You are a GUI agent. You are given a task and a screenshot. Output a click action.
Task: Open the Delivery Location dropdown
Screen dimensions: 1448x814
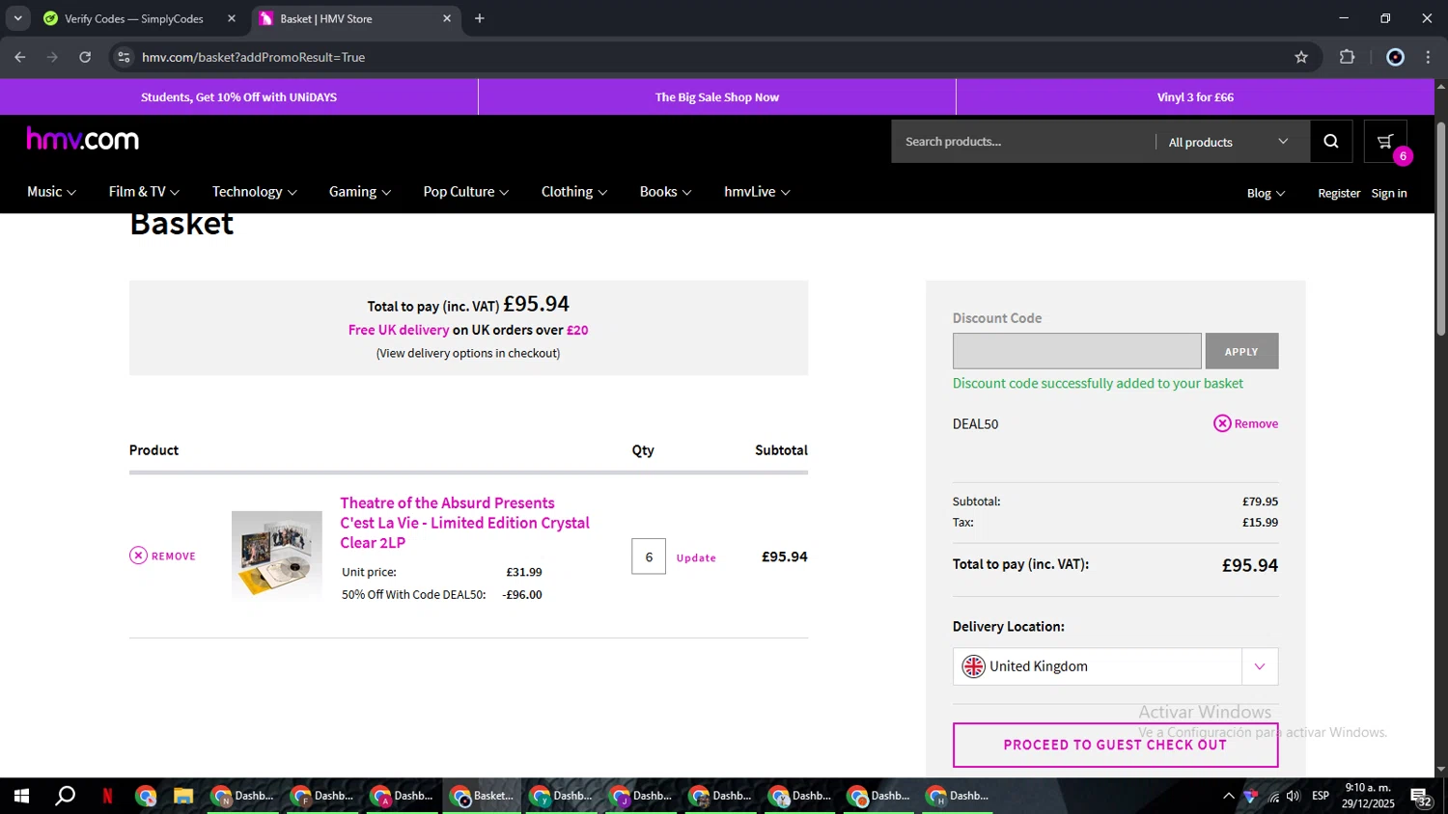pyautogui.click(x=1115, y=666)
